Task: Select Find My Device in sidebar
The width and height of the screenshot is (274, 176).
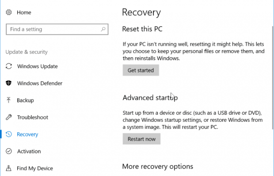Action: point(35,168)
